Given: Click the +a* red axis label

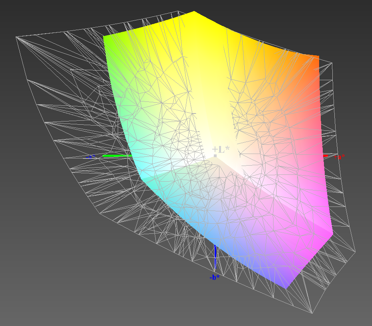Looking at the screenshot, I should coord(339,157).
